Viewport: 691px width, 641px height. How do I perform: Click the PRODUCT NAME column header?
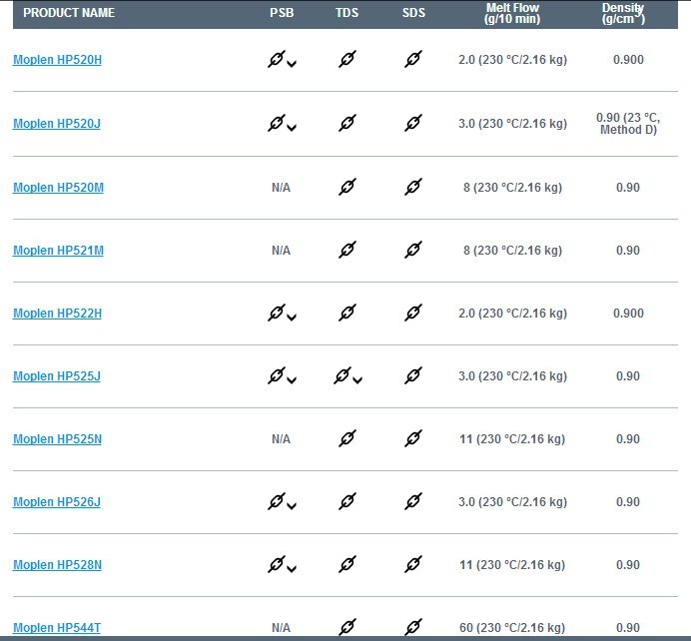(x=69, y=13)
